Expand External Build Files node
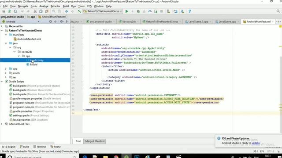Screen dimensions: 282x158 pos(2,124)
